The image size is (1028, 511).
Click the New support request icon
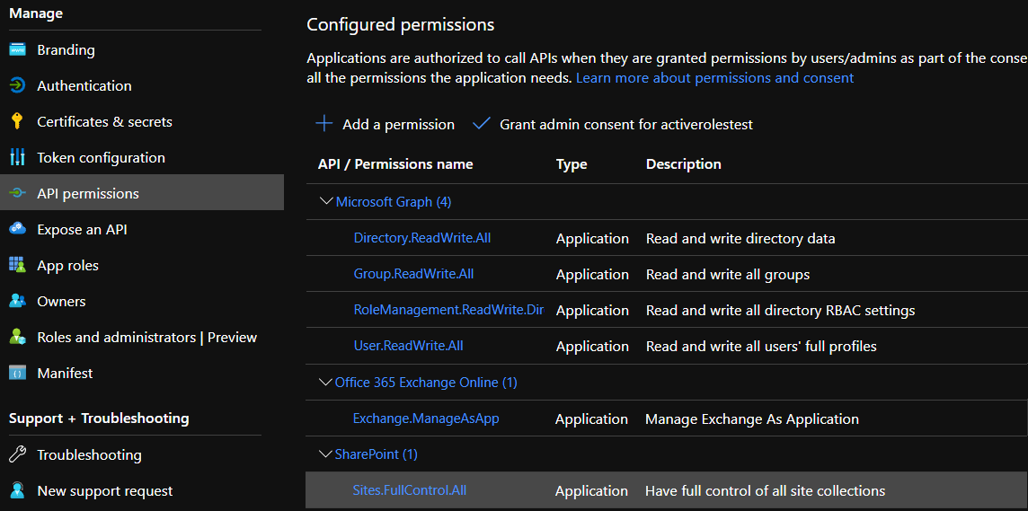pos(18,490)
